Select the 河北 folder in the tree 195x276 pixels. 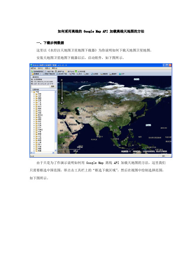click(39, 111)
